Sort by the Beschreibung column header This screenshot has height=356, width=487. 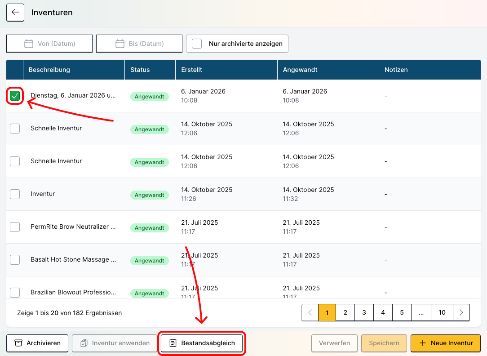click(49, 70)
